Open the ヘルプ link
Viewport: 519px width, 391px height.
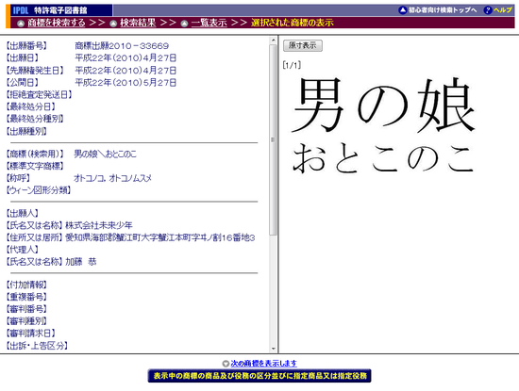point(503,10)
